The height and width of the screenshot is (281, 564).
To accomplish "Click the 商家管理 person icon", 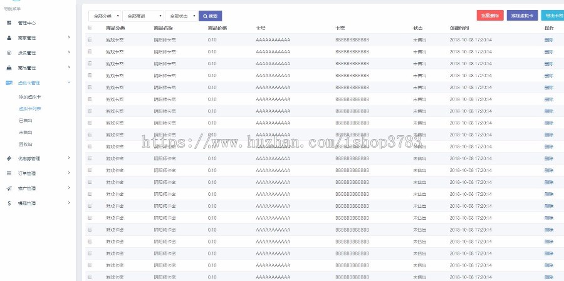I will pyautogui.click(x=9, y=38).
